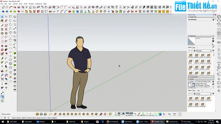Select the Tape Measure tool
This screenshot has height=124, width=221.
click(2, 58)
